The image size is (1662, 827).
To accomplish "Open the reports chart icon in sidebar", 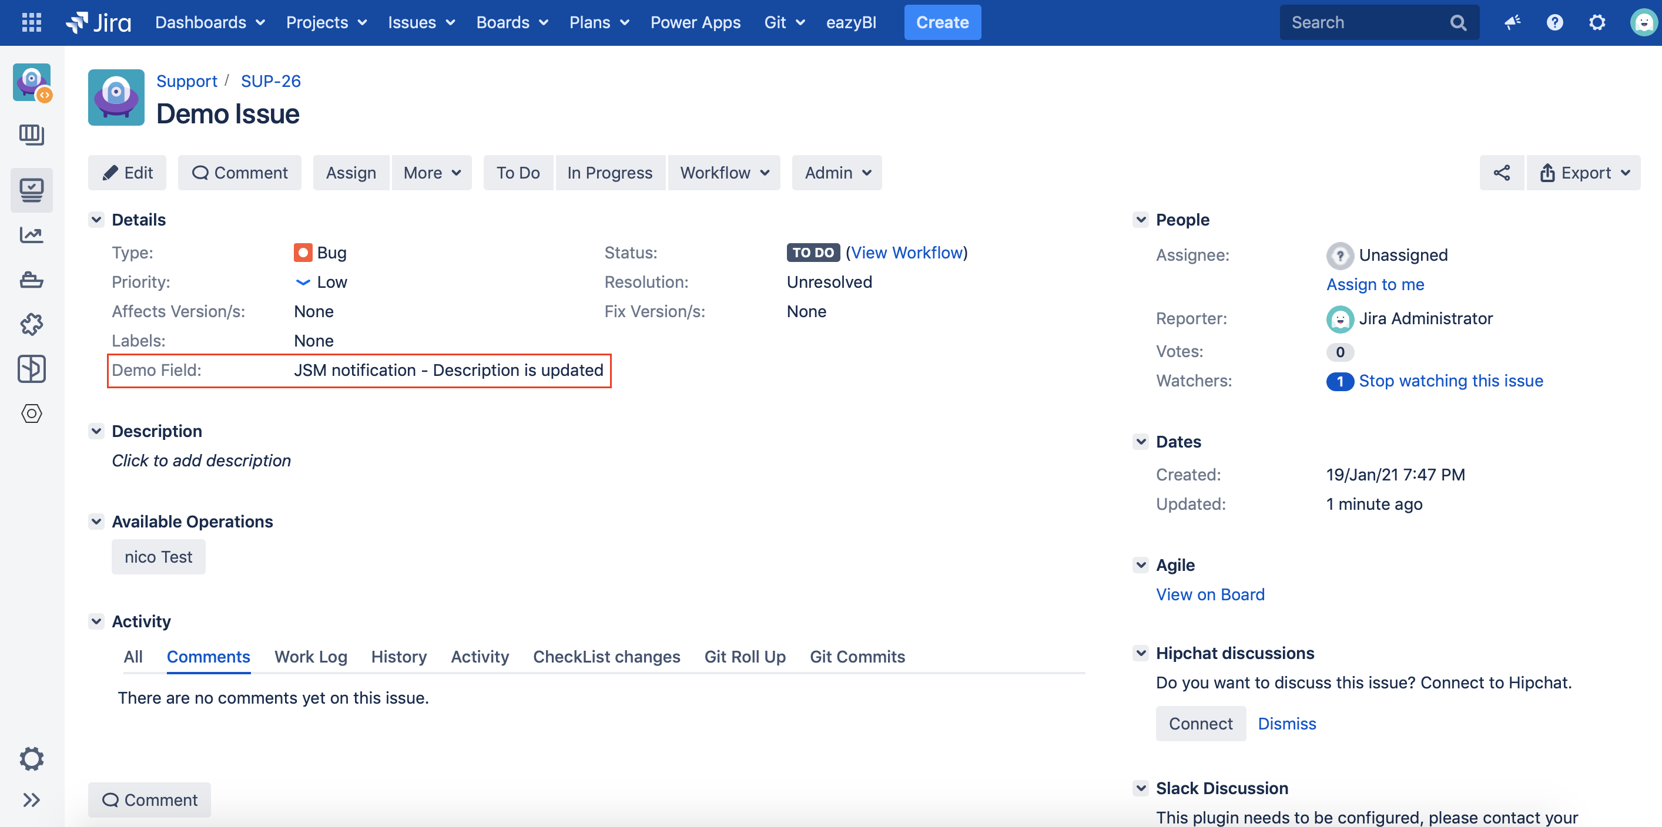I will click(x=31, y=236).
